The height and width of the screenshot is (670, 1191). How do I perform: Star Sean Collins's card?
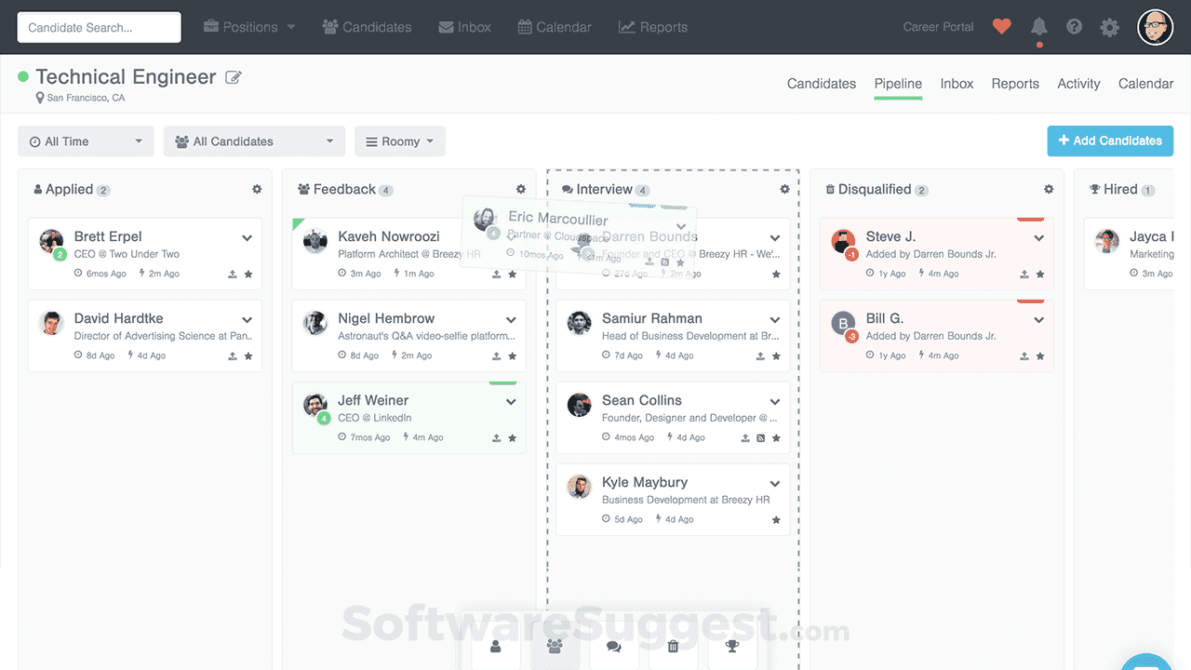click(777, 438)
